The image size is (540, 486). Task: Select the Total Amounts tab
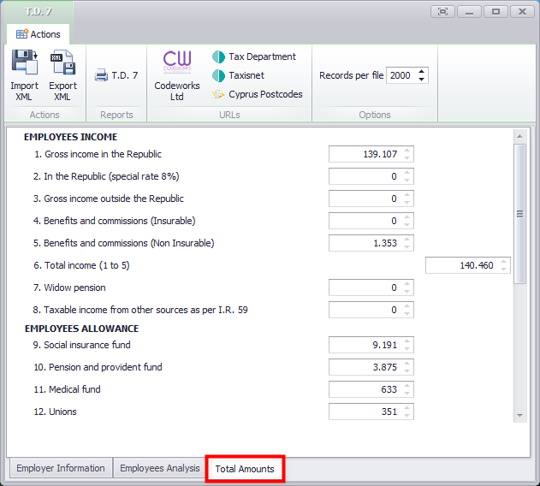(245, 469)
